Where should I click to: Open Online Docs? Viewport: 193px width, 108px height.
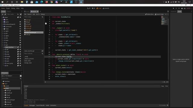tap(150, 14)
